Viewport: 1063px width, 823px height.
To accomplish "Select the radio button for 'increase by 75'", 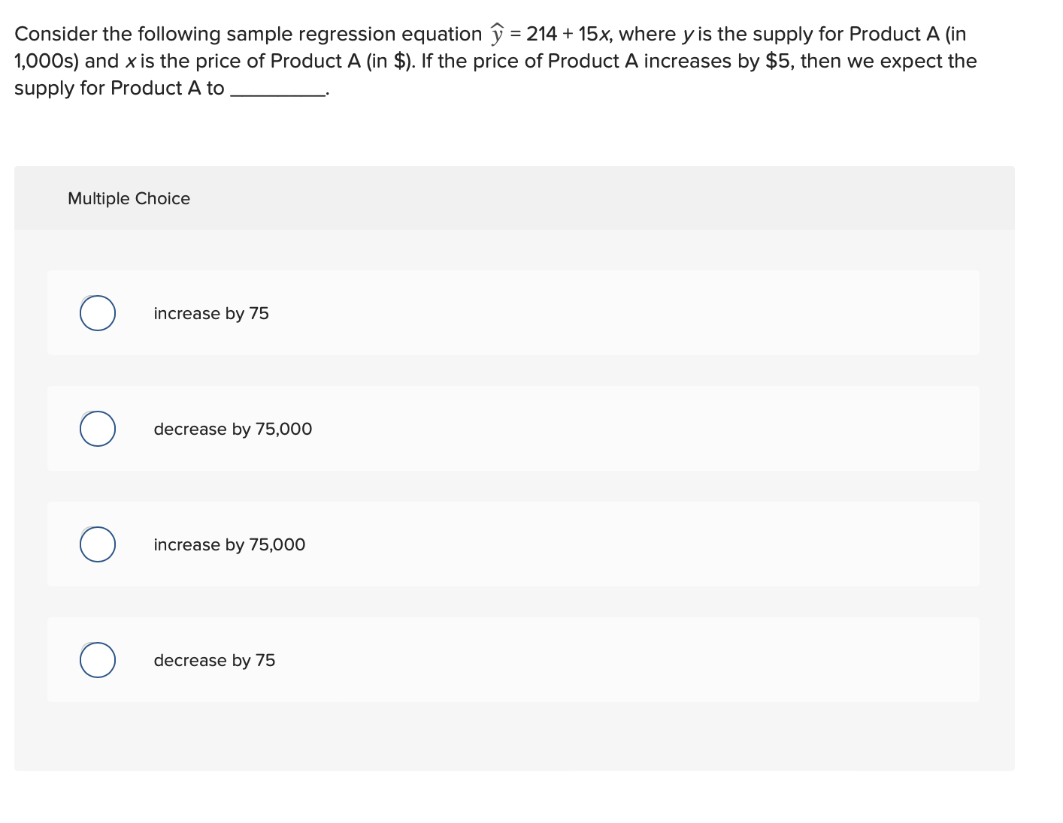I will pyautogui.click(x=97, y=313).
